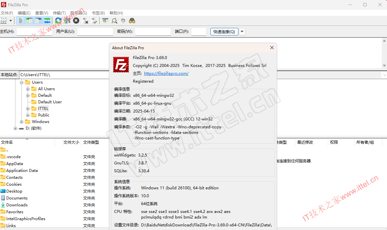Open the filezillapro.com homepage link
Image resolution: width=387 pixels, height=230 pixels.
166,73
